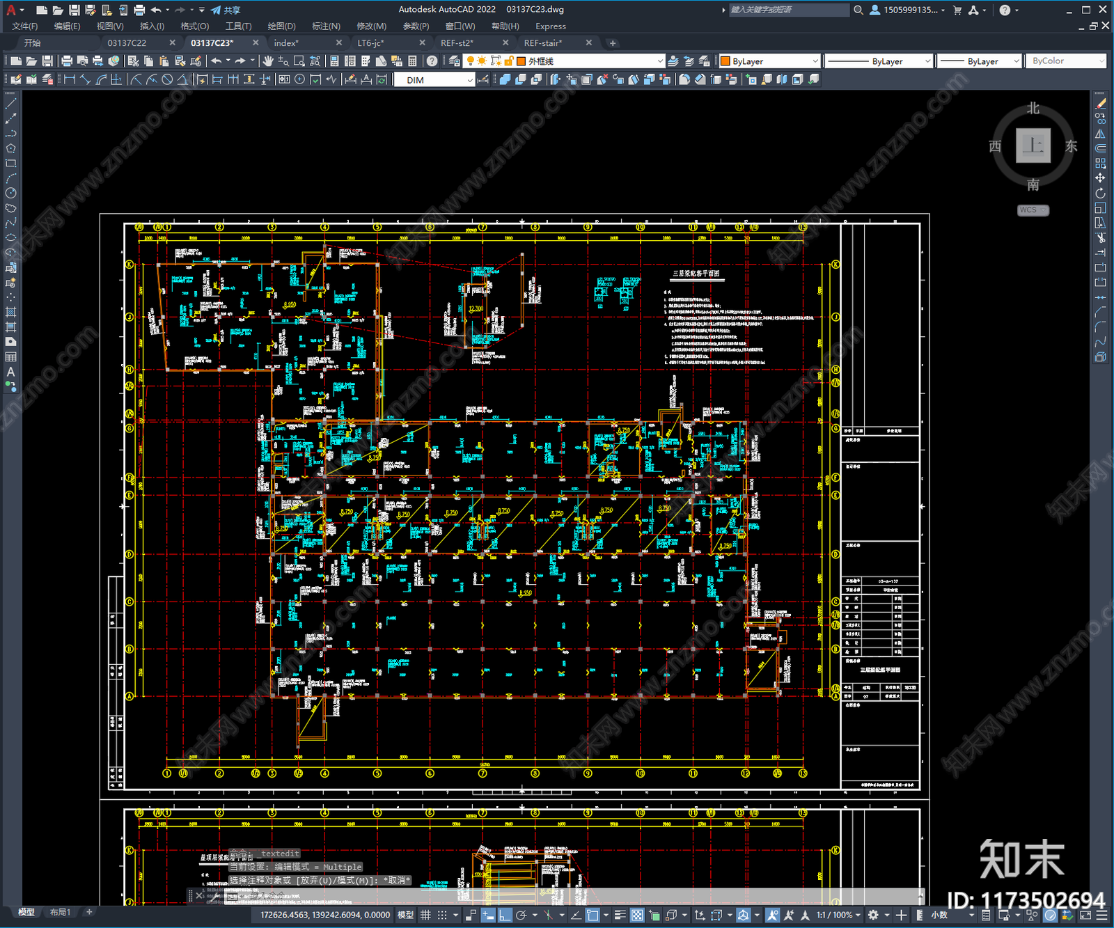
Task: Open the ByLayer linetype dropdown
Action: point(879,61)
